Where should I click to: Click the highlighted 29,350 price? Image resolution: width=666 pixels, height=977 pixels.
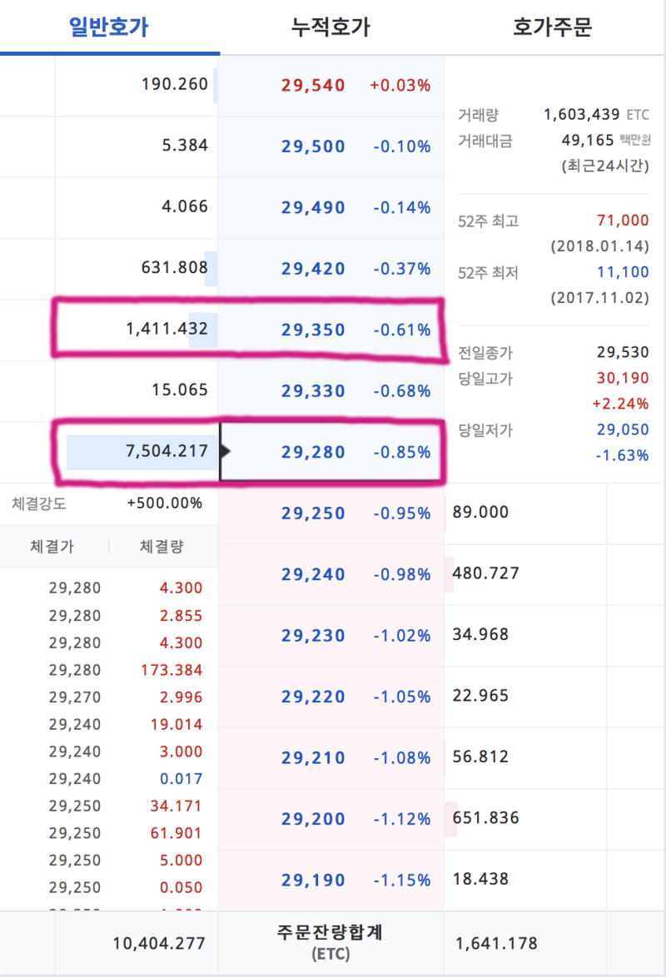click(313, 330)
